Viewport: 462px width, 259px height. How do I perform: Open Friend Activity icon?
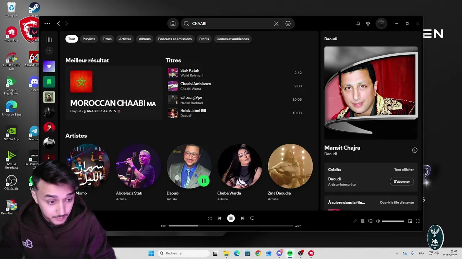pyautogui.click(x=368, y=23)
